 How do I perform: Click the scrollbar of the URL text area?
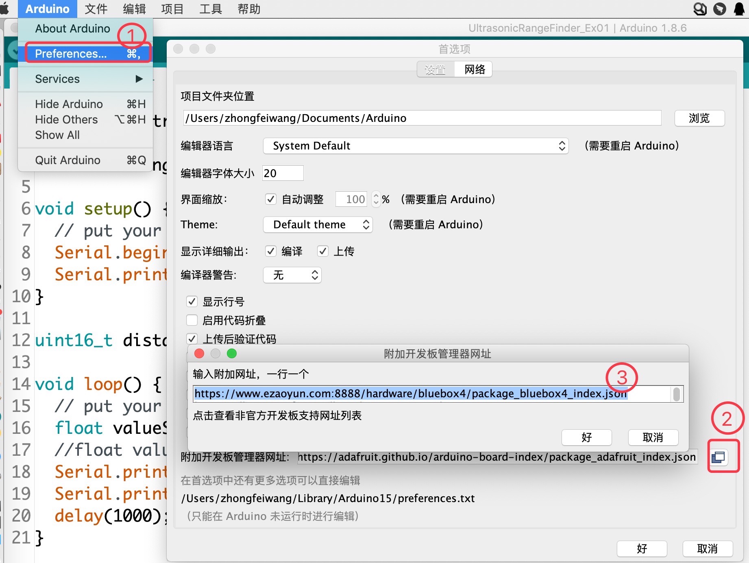pyautogui.click(x=677, y=394)
